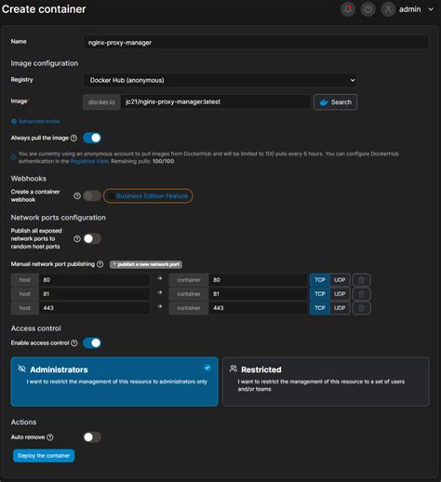Click help icon beside Auto remove
The image size is (441, 482).
pos(50,437)
